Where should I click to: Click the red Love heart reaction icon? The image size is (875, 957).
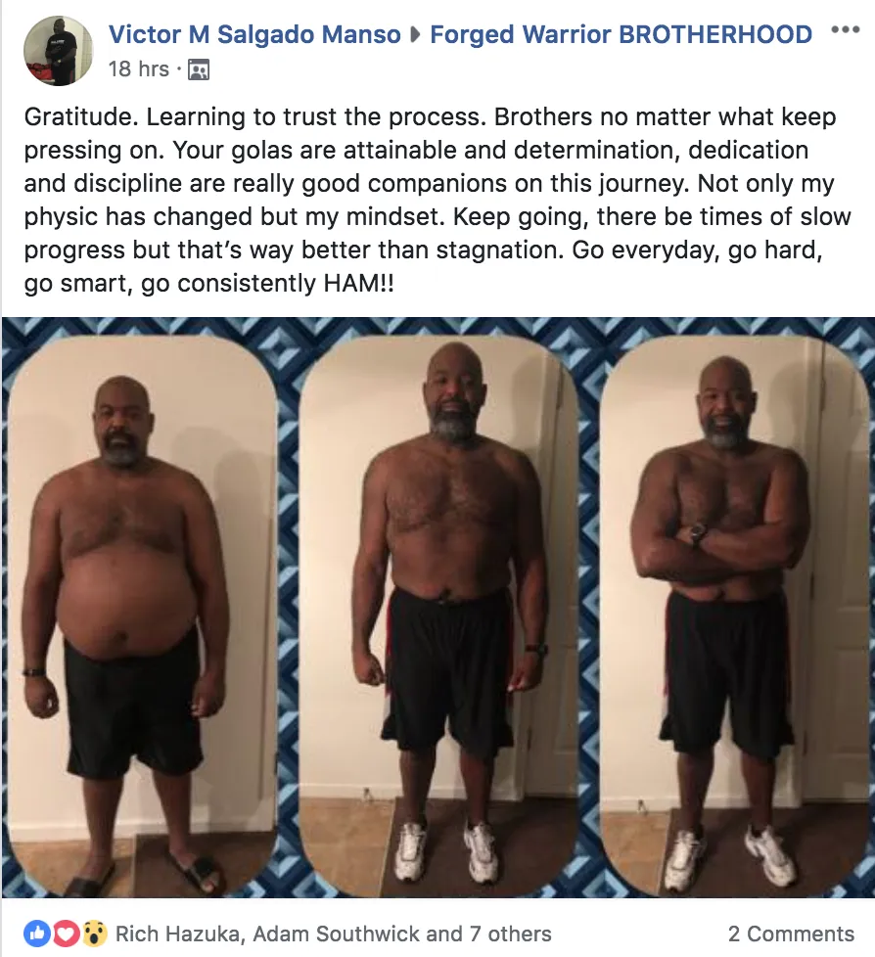point(67,934)
